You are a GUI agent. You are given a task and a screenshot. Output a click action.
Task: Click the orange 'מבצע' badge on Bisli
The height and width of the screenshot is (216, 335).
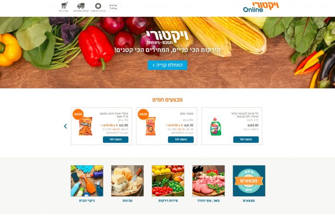click(x=78, y=114)
